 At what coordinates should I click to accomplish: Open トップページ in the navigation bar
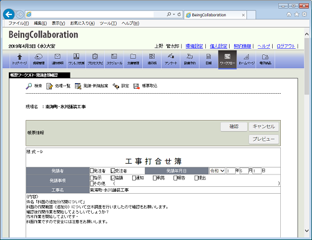[19, 59]
